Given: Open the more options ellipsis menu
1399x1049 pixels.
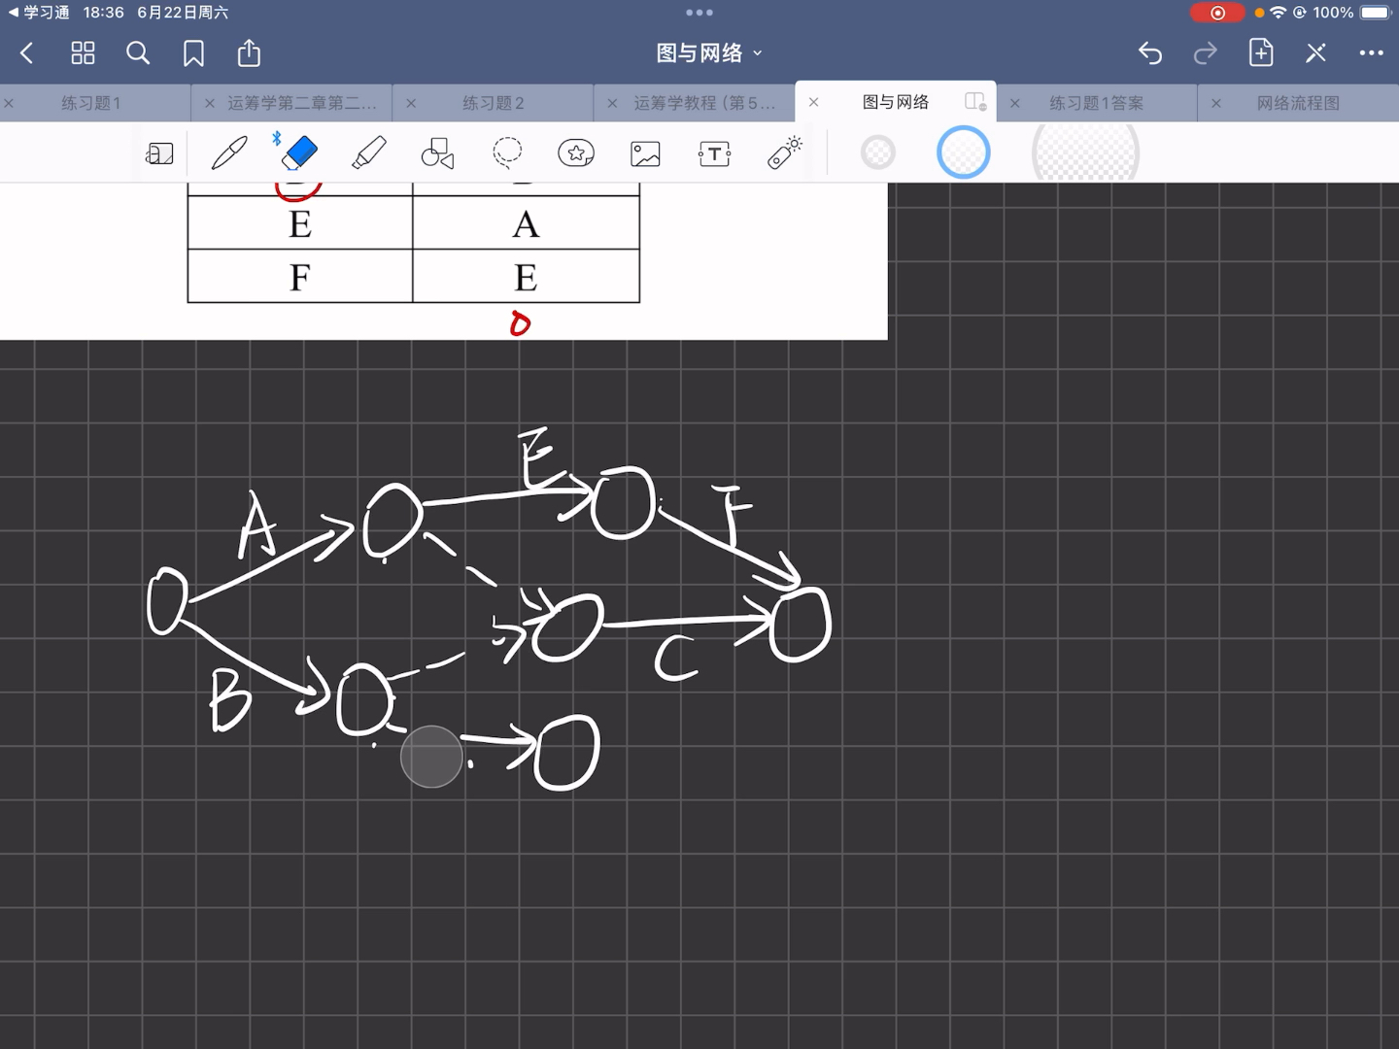Looking at the screenshot, I should pos(1371,53).
